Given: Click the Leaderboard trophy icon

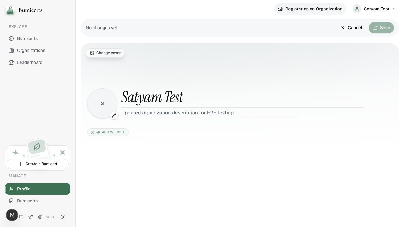Looking at the screenshot, I should (x=11, y=62).
